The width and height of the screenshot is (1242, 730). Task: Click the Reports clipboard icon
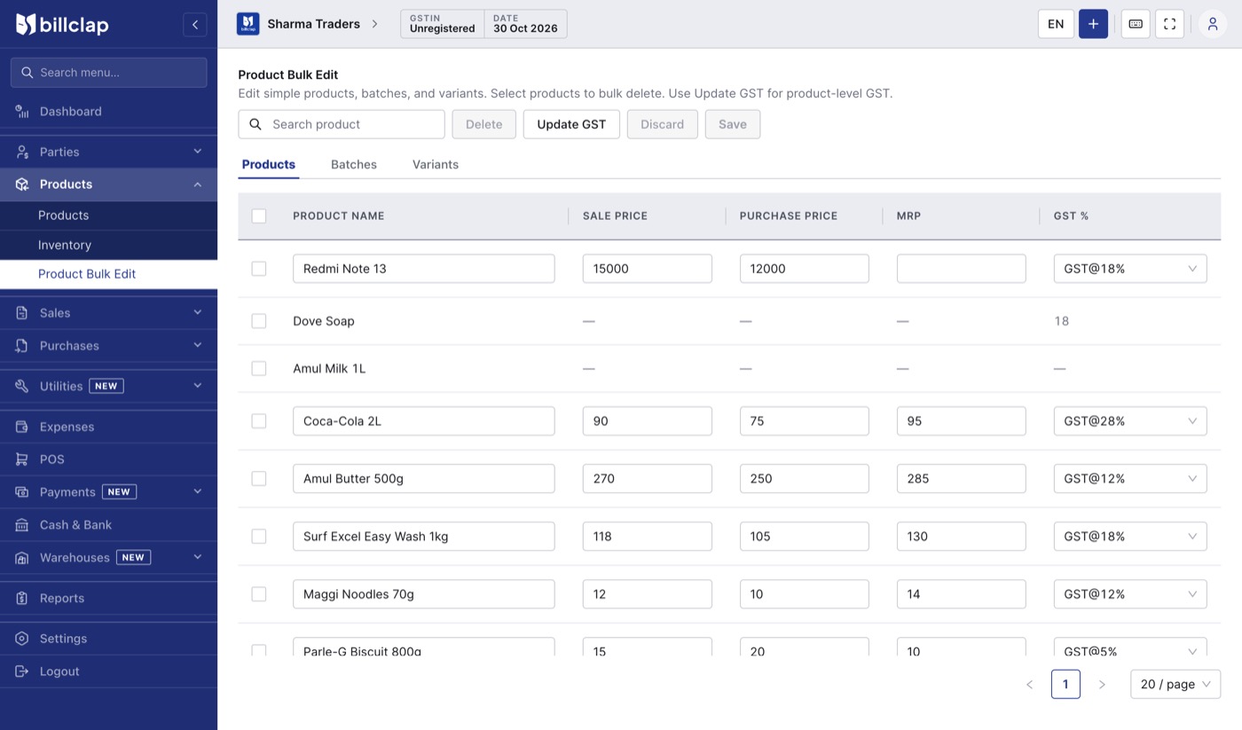22,599
